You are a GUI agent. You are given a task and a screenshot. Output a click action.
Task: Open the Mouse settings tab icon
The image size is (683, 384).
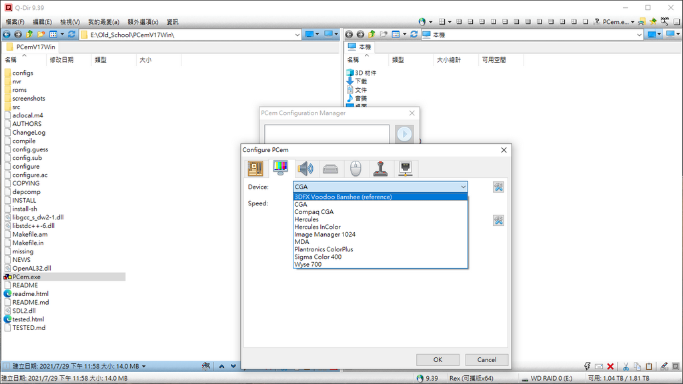pos(356,169)
